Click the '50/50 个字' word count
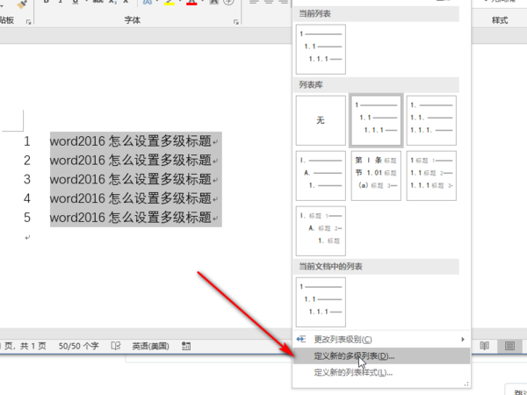 click(x=79, y=346)
